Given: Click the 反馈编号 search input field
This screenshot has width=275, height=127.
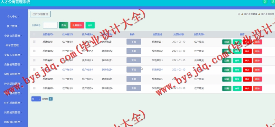Looking at the screenshot, I should pyautogui.click(x=50, y=25).
